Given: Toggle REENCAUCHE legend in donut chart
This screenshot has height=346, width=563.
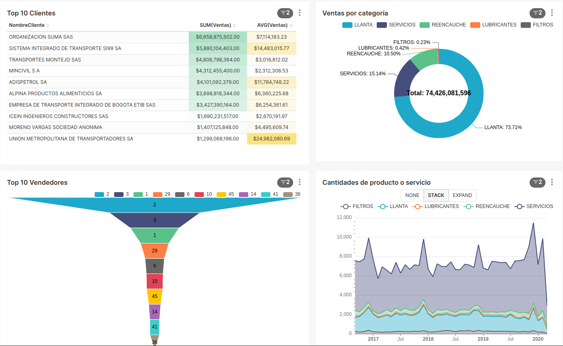Looking at the screenshot, I should [x=443, y=25].
